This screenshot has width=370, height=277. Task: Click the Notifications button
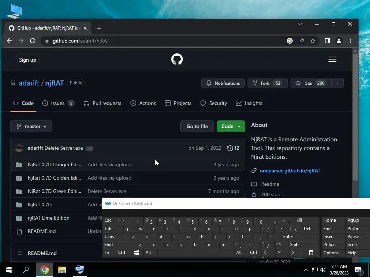pyautogui.click(x=223, y=83)
